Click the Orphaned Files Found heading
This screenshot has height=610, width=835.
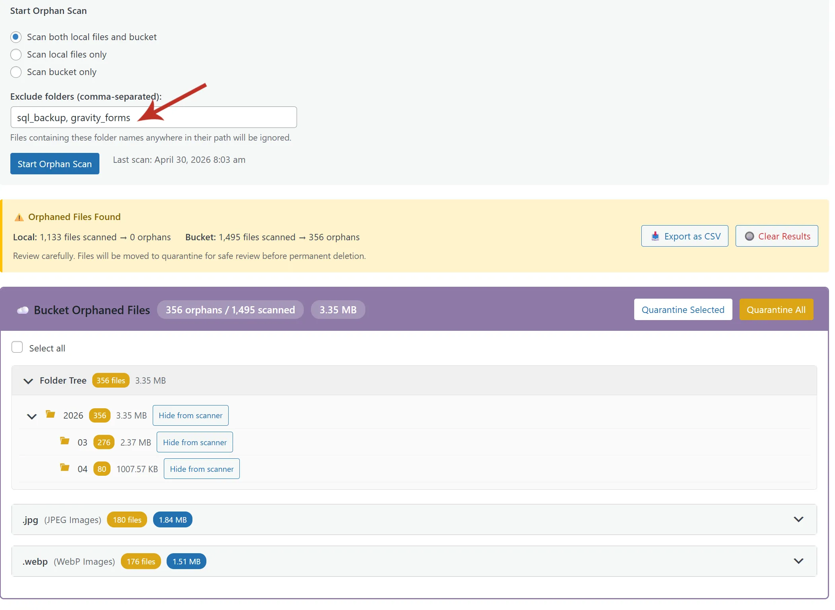coord(74,217)
